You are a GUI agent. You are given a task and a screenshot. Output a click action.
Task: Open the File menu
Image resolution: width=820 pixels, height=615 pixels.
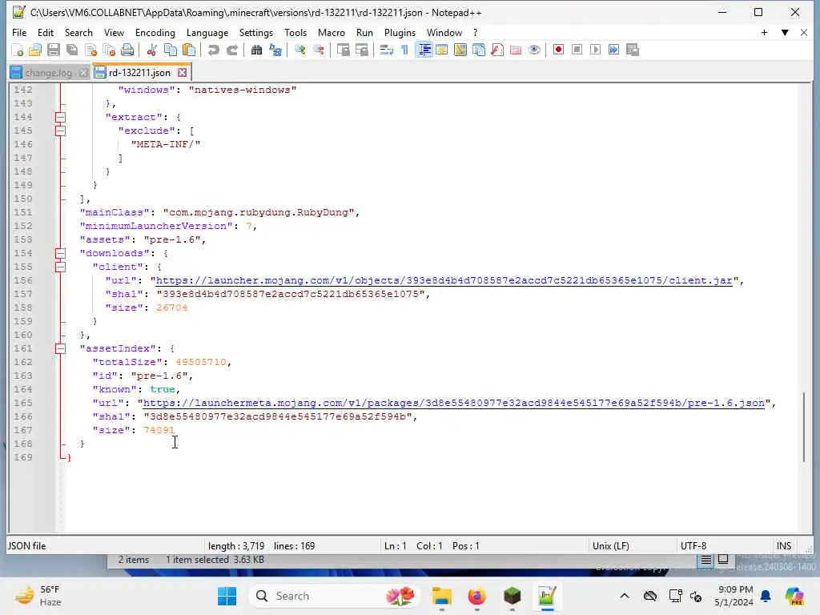pyautogui.click(x=19, y=32)
